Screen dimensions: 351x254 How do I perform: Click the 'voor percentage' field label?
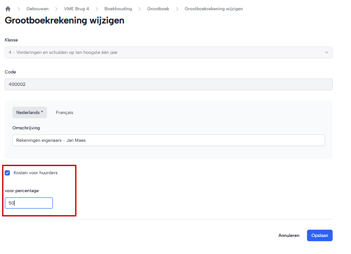coord(22,191)
